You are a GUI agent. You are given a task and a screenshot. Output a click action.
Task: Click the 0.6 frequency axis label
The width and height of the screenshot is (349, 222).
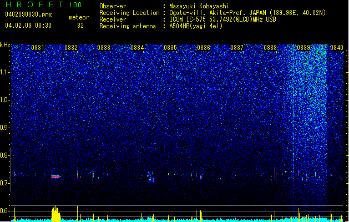(5, 211)
